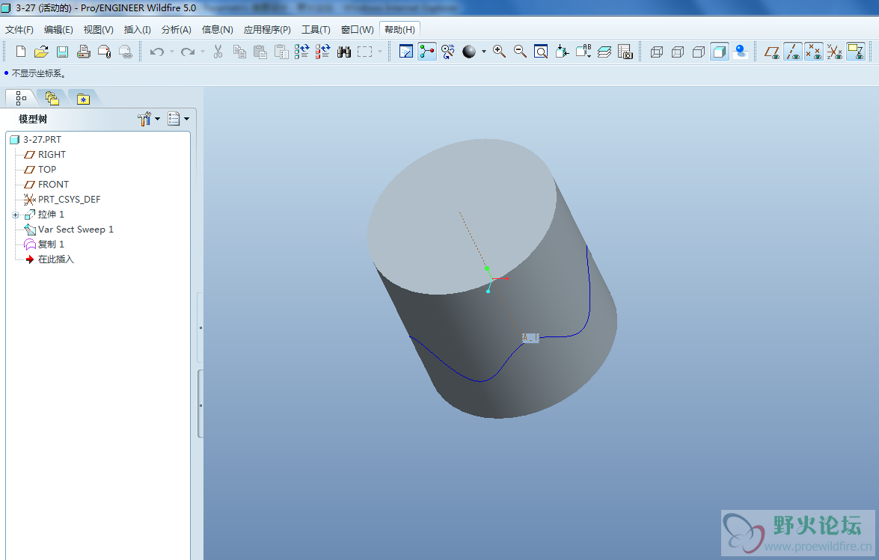Screen dimensions: 879x560
Task: Click the Cut scissors icon
Action: click(218, 52)
